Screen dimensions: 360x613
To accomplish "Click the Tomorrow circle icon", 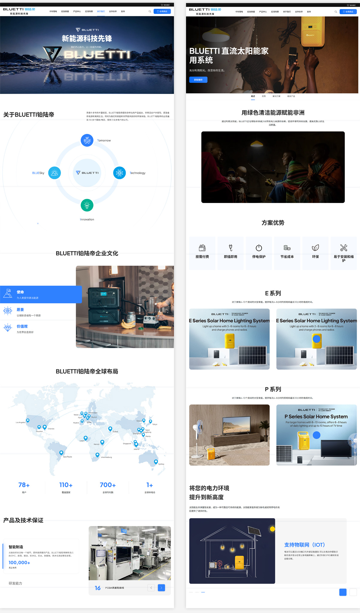I will [x=87, y=140].
